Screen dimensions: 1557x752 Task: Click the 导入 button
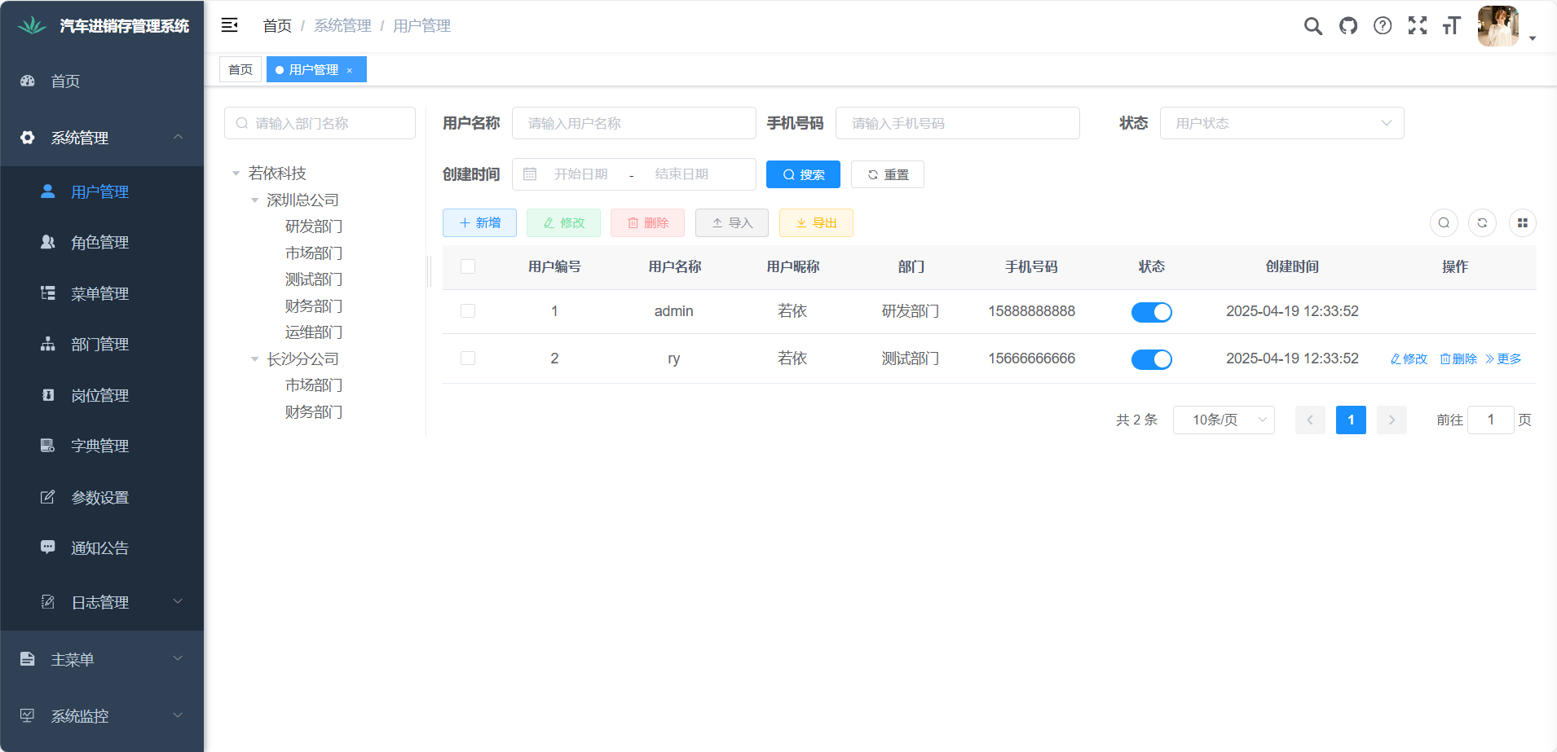click(x=732, y=223)
